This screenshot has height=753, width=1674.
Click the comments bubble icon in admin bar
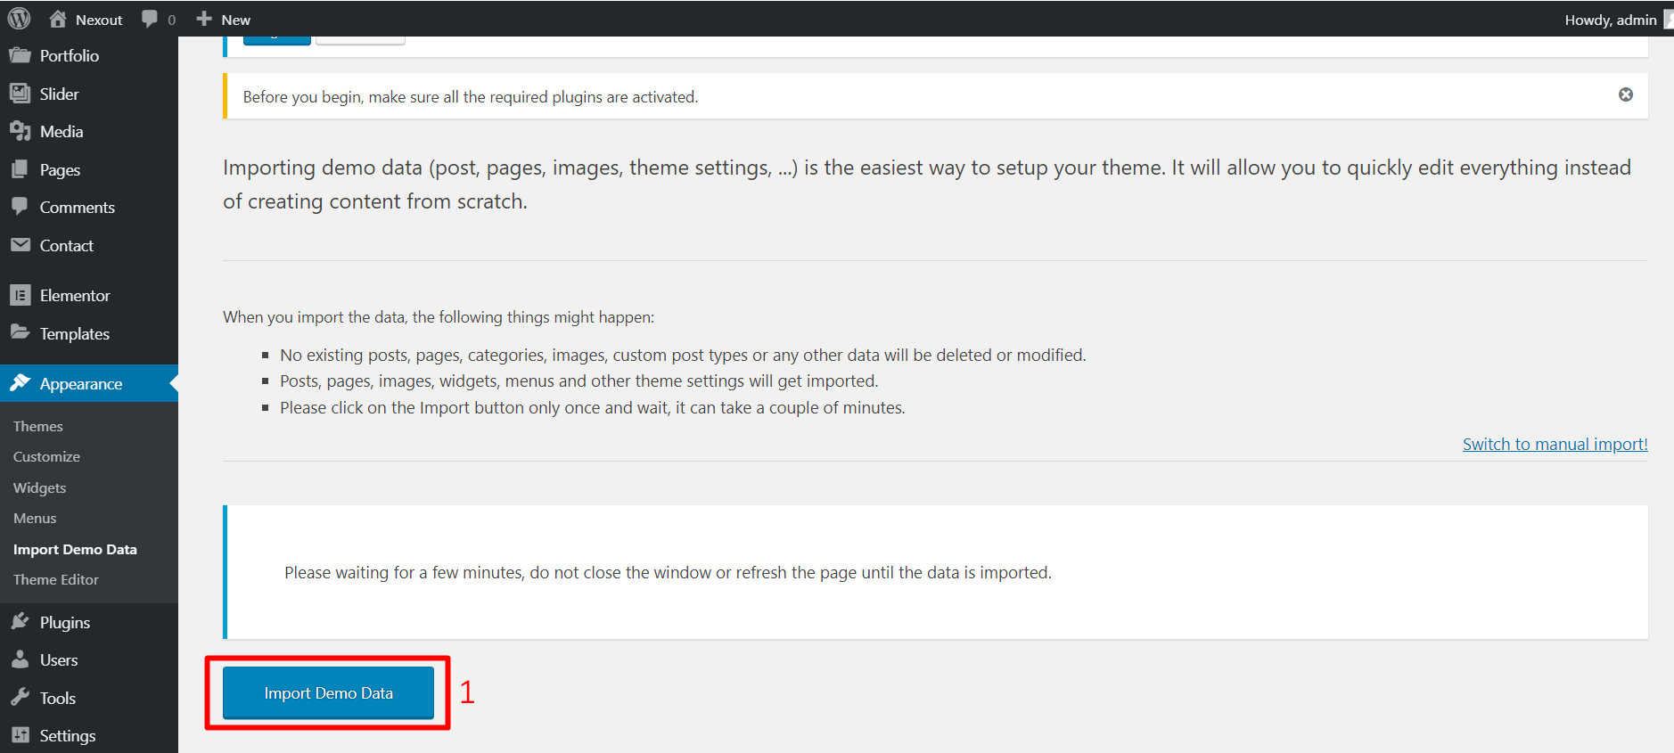pos(150,19)
